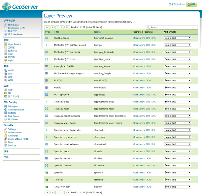The height and width of the screenshot is (196, 202).
Task: Open All Formats dropdown for TIGER New York
Action: click(177, 187)
